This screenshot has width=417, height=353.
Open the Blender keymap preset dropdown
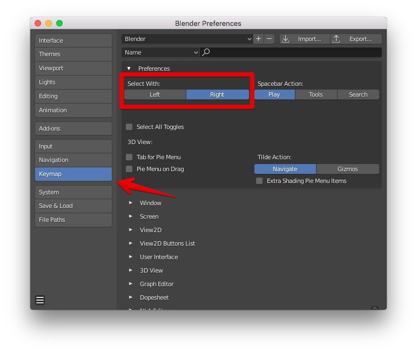pyautogui.click(x=188, y=39)
